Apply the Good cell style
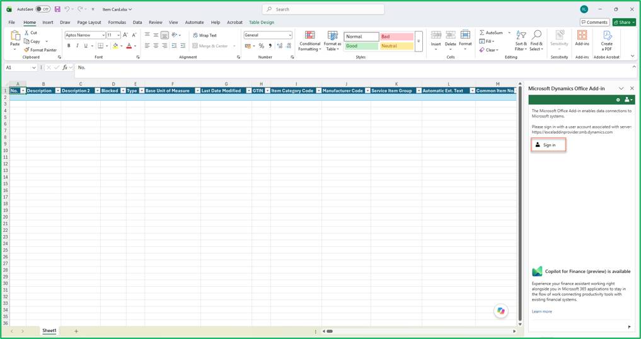This screenshot has height=339, width=641. [361, 46]
